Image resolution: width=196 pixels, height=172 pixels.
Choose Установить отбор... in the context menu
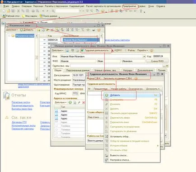[132, 137]
